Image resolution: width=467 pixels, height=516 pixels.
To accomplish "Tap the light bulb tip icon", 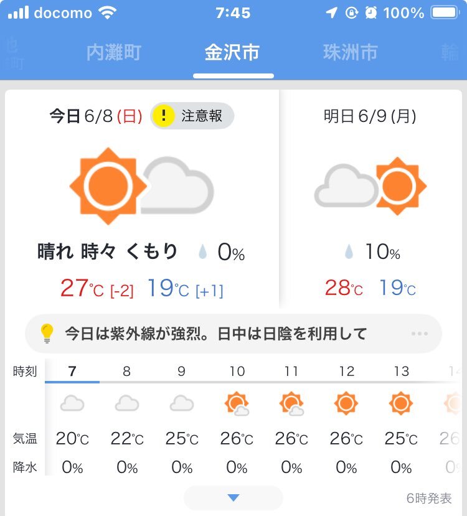I will 47,334.
